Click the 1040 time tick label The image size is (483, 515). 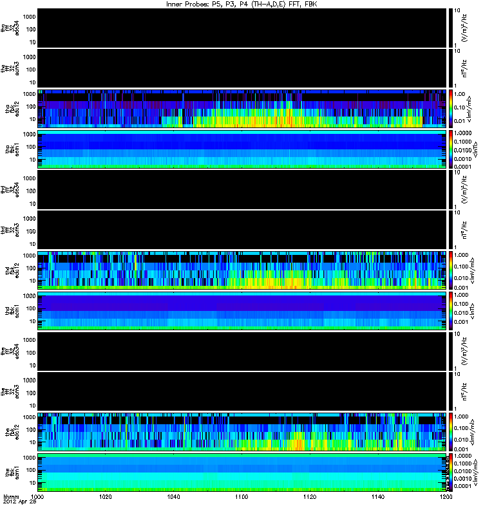click(x=173, y=496)
